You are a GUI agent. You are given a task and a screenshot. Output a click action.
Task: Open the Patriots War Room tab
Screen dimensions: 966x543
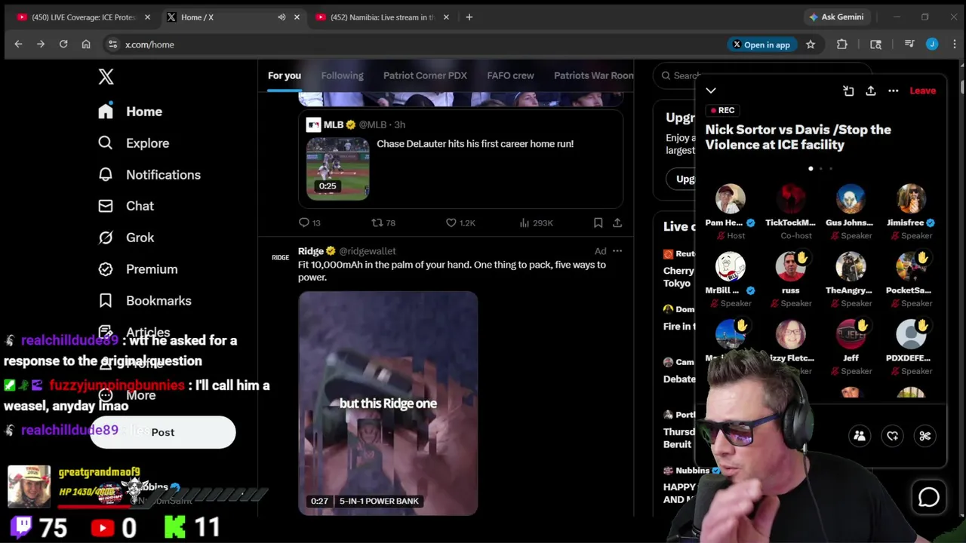(593, 75)
